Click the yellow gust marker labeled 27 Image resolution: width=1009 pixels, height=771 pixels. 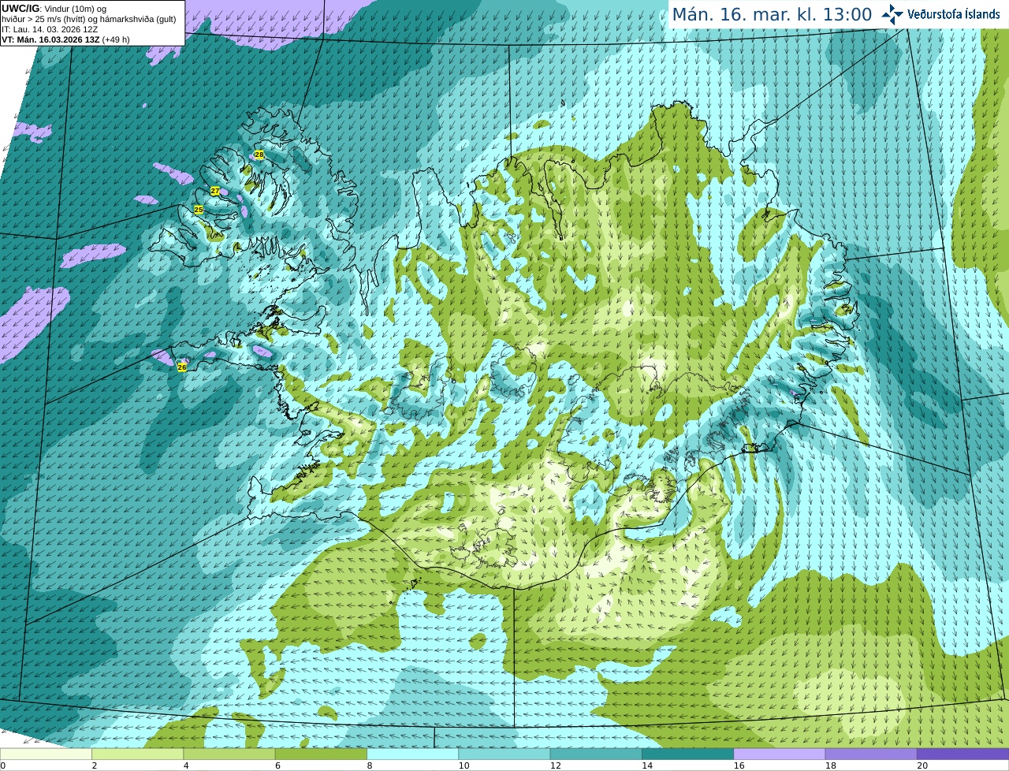pyautogui.click(x=214, y=191)
